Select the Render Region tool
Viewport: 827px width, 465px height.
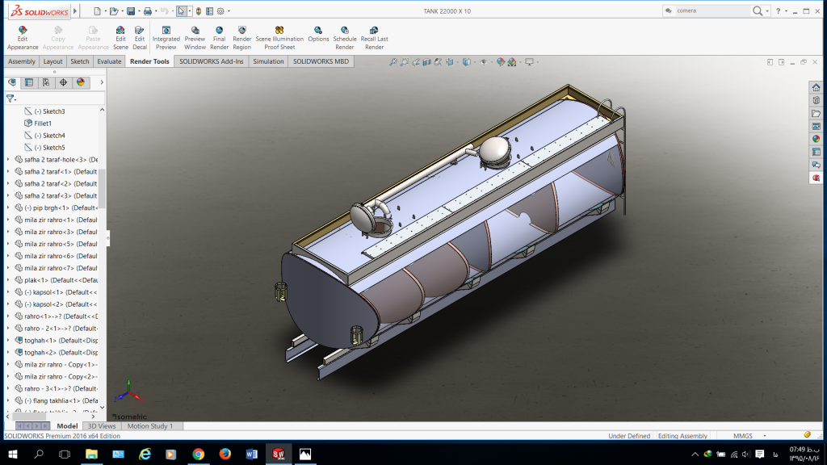click(x=241, y=37)
